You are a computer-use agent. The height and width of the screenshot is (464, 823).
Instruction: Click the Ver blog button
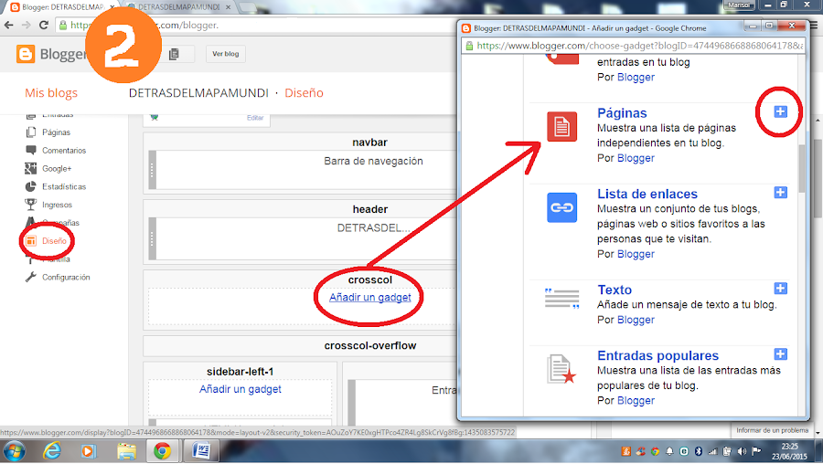(x=226, y=54)
